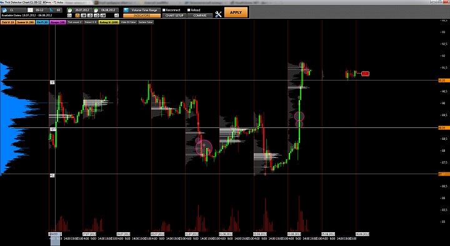Screen dimensions: 450x246
Task: Click the 26.07.2012 start date field
Action: point(81,10)
